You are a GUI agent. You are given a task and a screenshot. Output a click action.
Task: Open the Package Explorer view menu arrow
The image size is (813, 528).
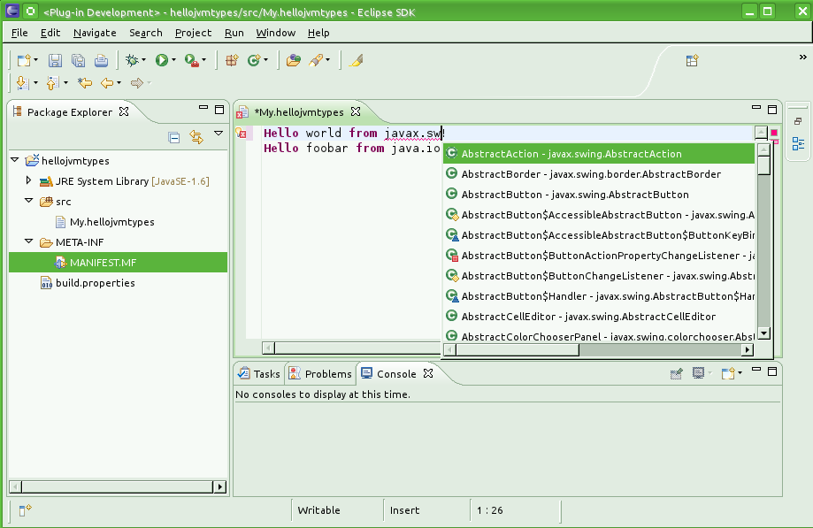pyautogui.click(x=218, y=135)
